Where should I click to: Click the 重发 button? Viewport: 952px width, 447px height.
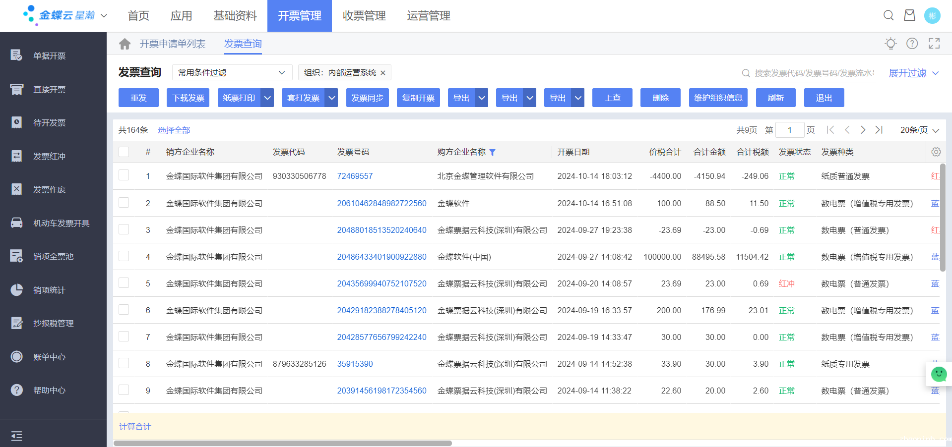coord(138,98)
